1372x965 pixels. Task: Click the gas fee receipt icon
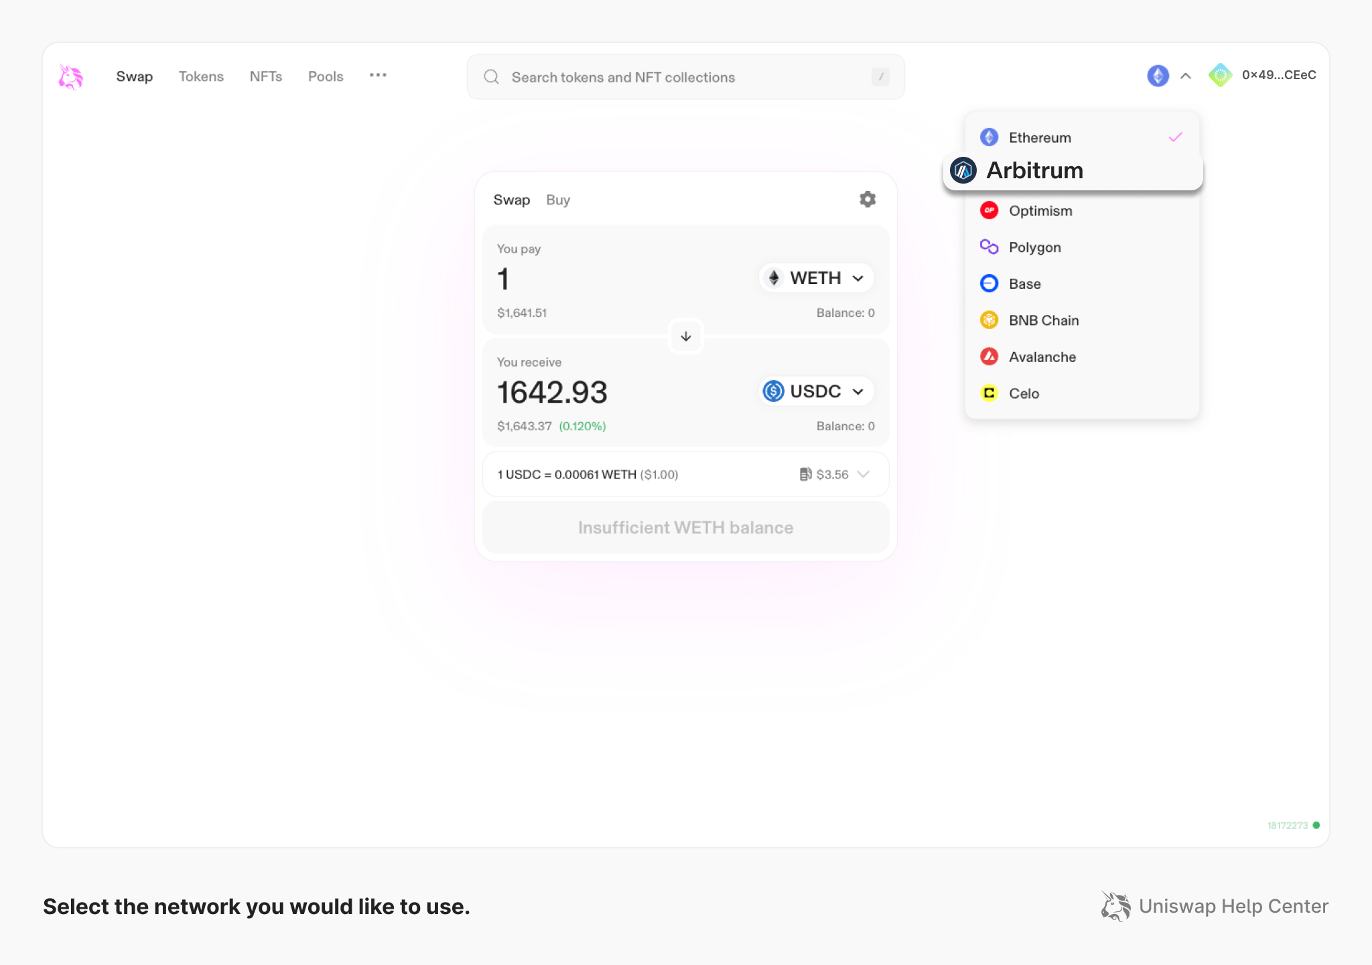click(x=806, y=474)
